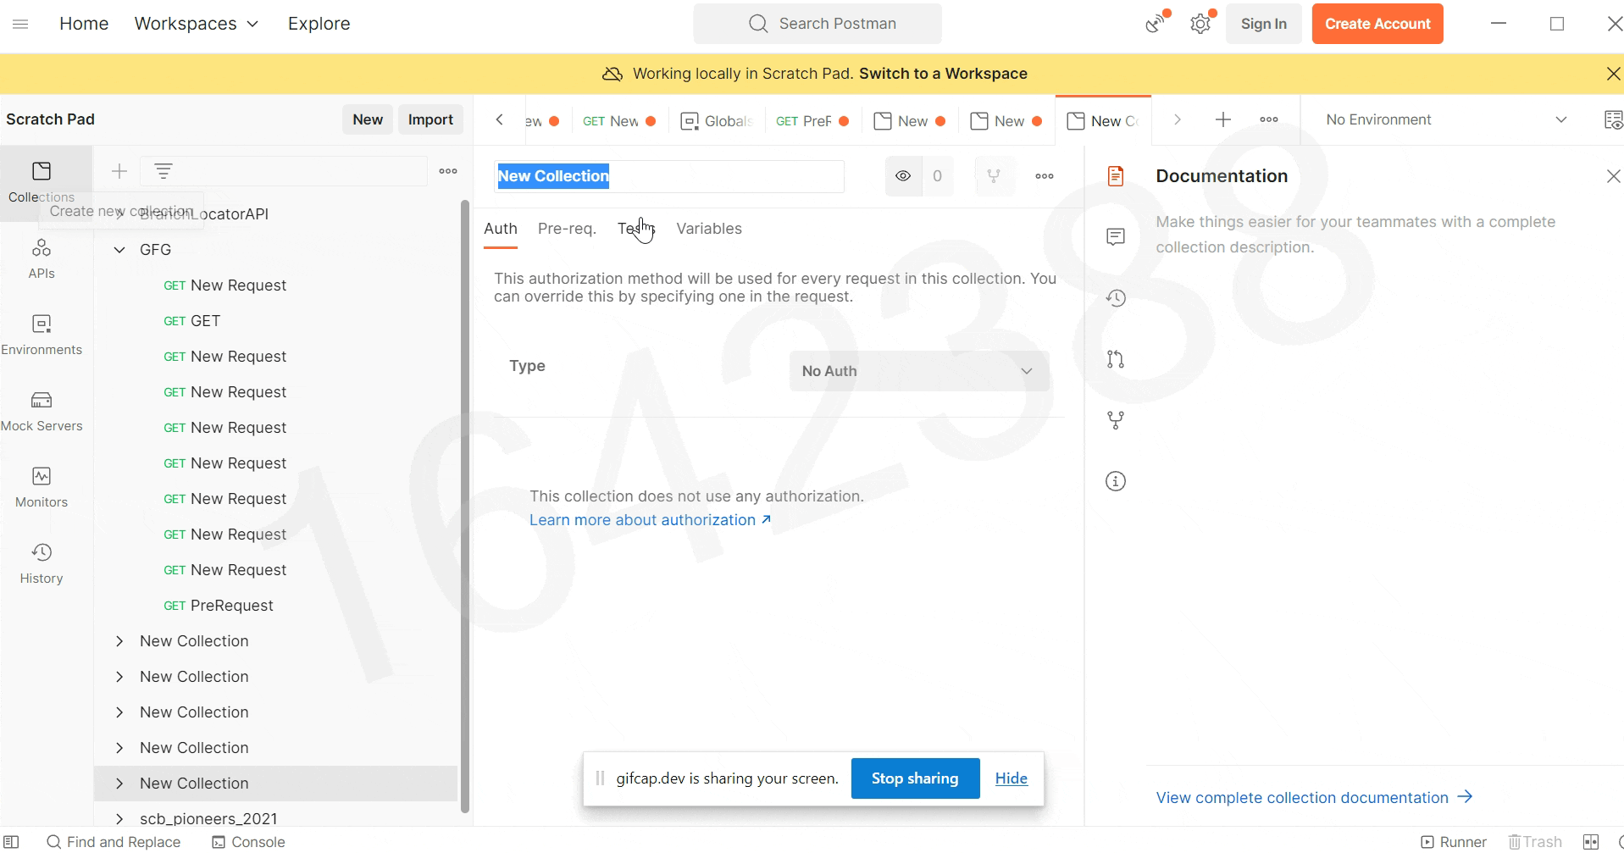Open the Console
Viewport: 1624px width, 853px height.
[x=248, y=842]
